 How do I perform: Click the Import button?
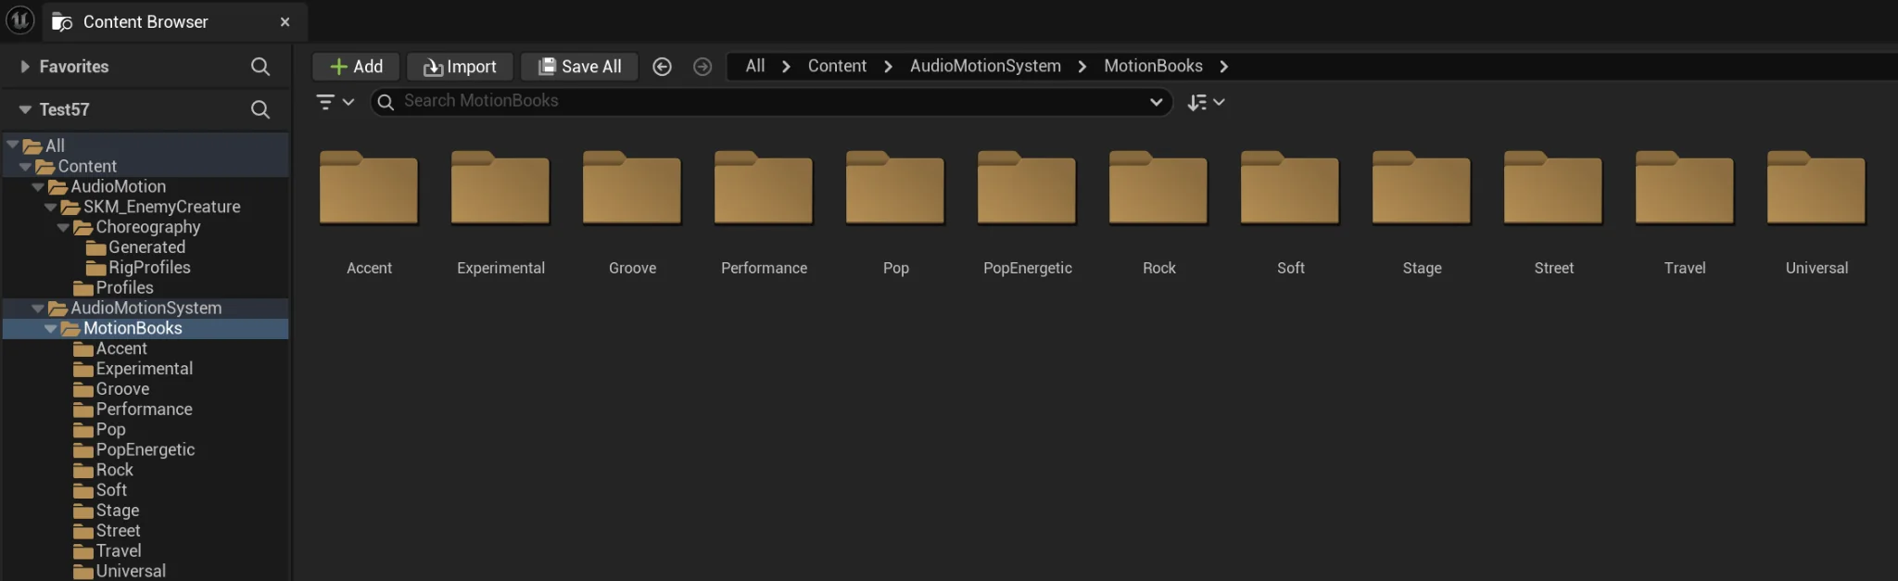[460, 67]
